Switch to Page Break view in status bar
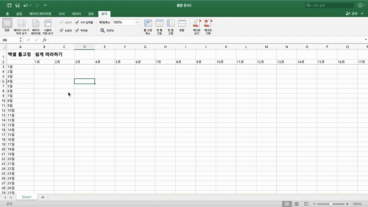Viewport: 368px width, 207px height. click(x=306, y=204)
